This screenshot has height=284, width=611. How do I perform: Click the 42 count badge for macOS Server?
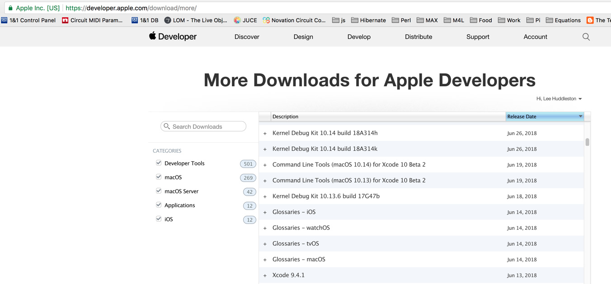[249, 192]
